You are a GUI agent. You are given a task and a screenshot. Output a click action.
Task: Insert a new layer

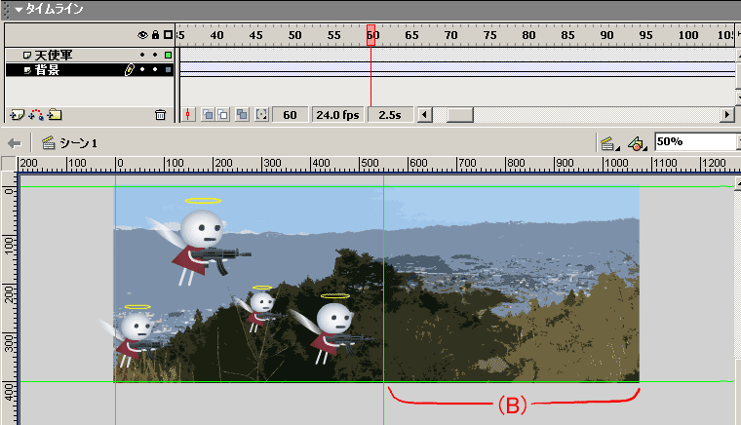coord(17,115)
